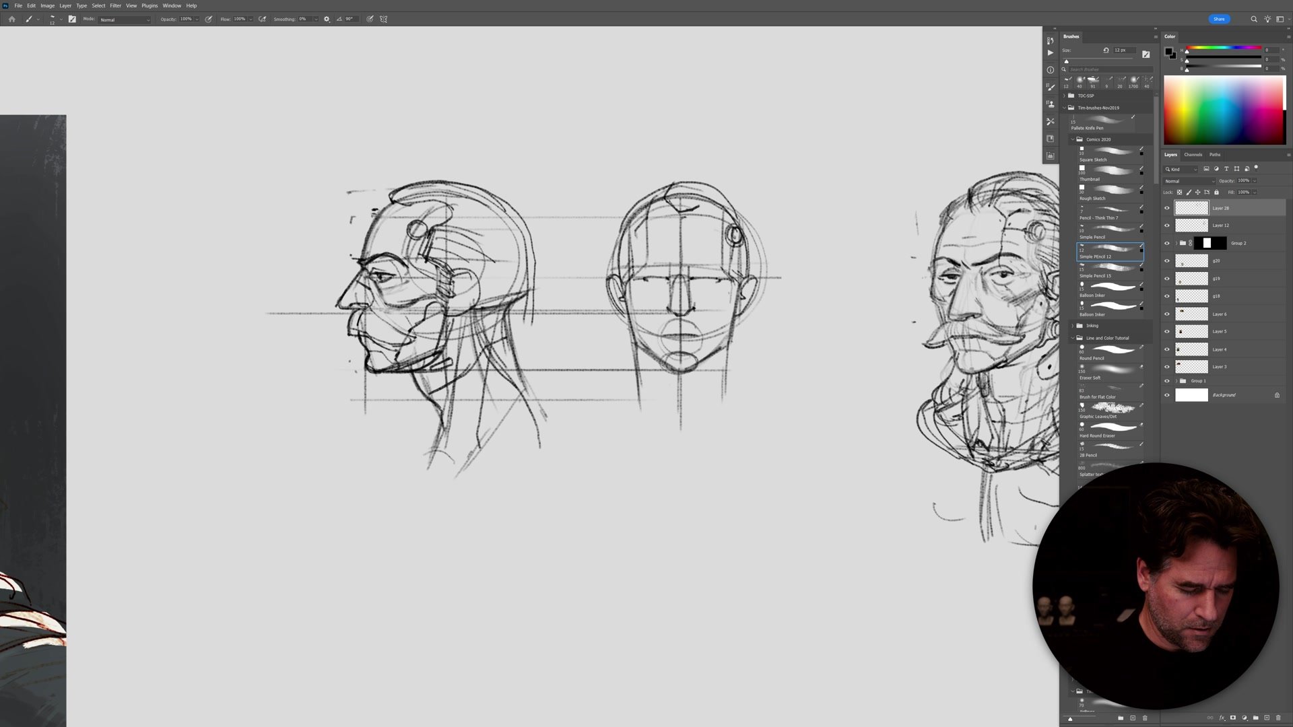The width and height of the screenshot is (1293, 727).
Task: Open the Filter menu
Action: click(115, 5)
